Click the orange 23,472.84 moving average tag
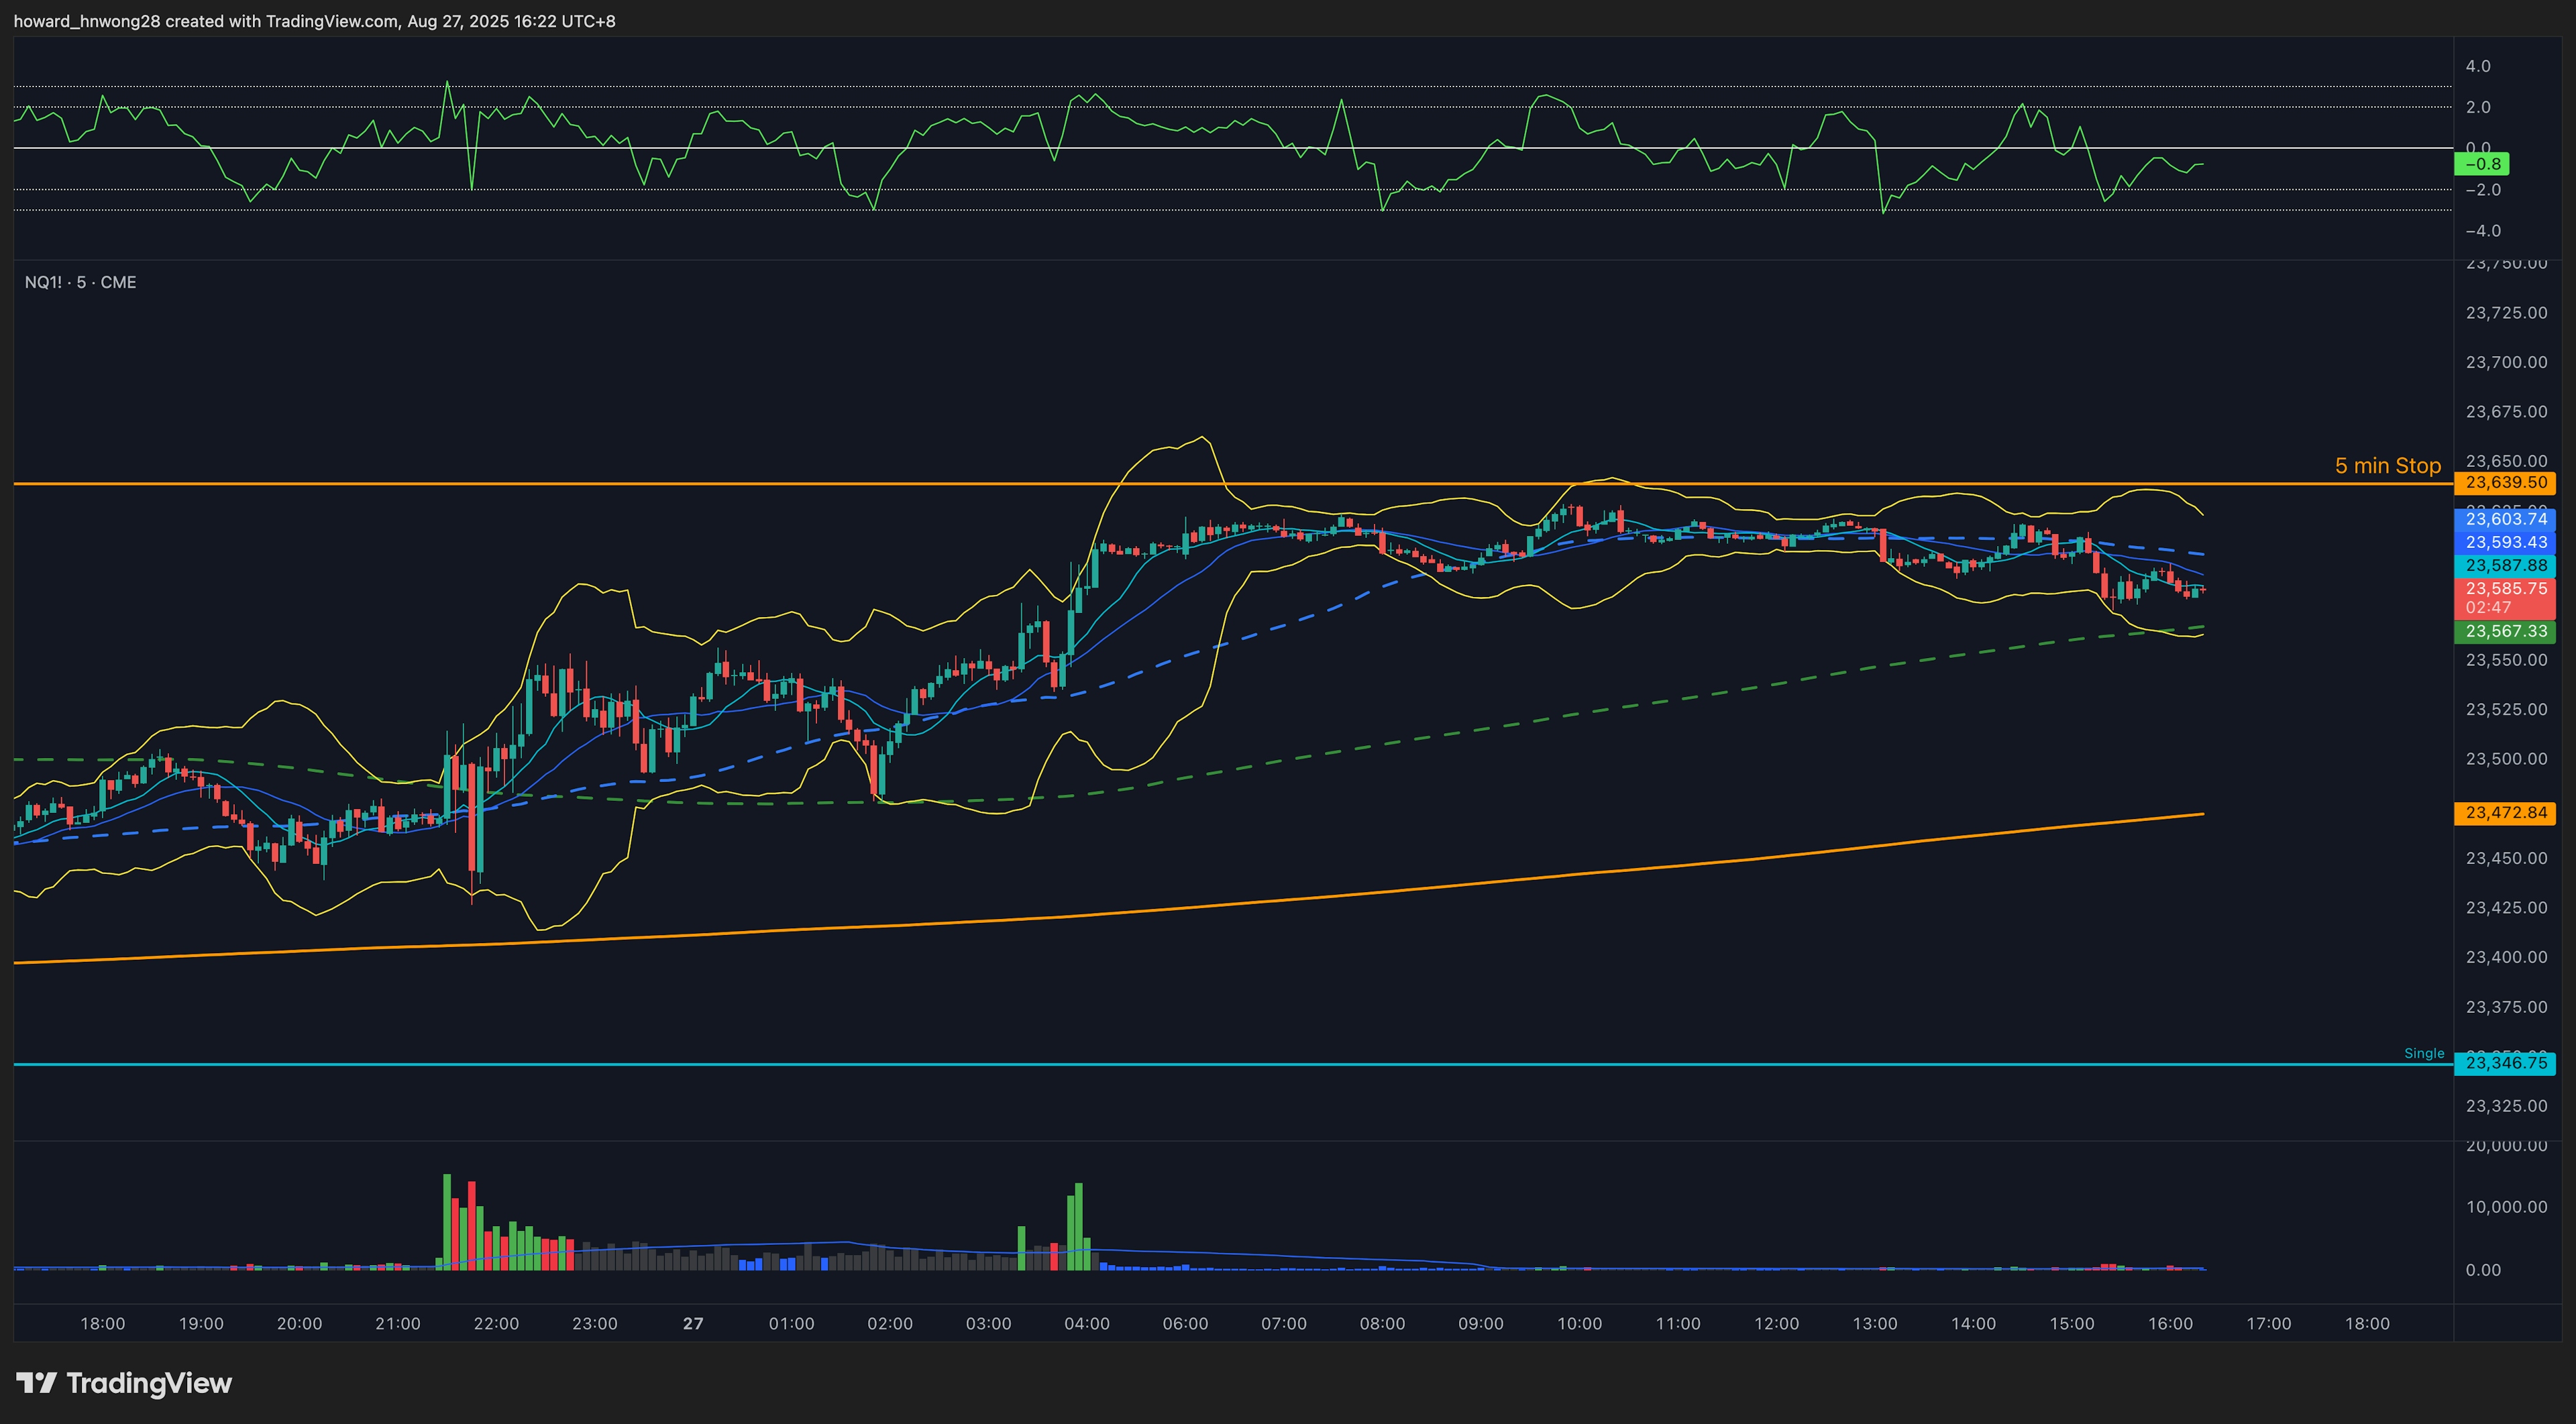 2506,813
